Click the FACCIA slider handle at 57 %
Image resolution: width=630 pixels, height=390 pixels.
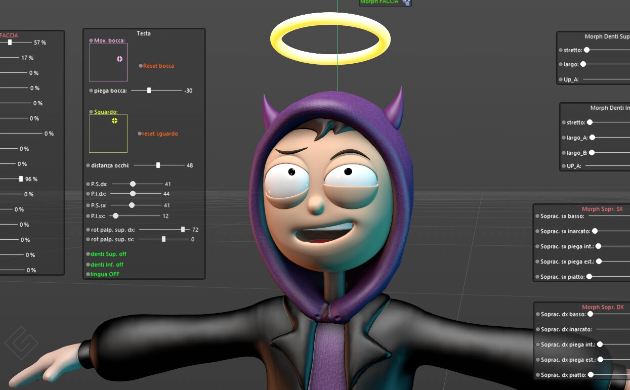tap(10, 42)
